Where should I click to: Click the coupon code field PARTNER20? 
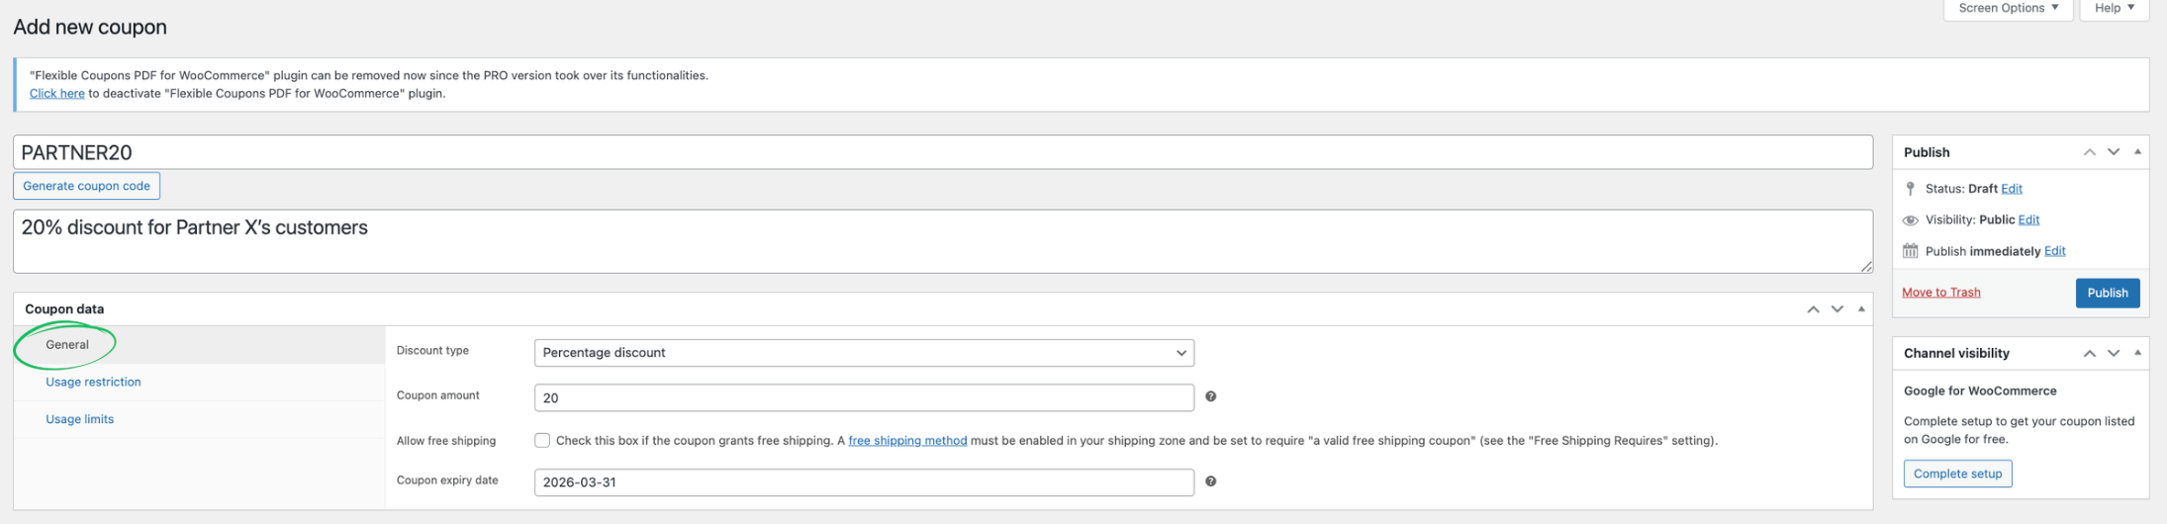943,152
